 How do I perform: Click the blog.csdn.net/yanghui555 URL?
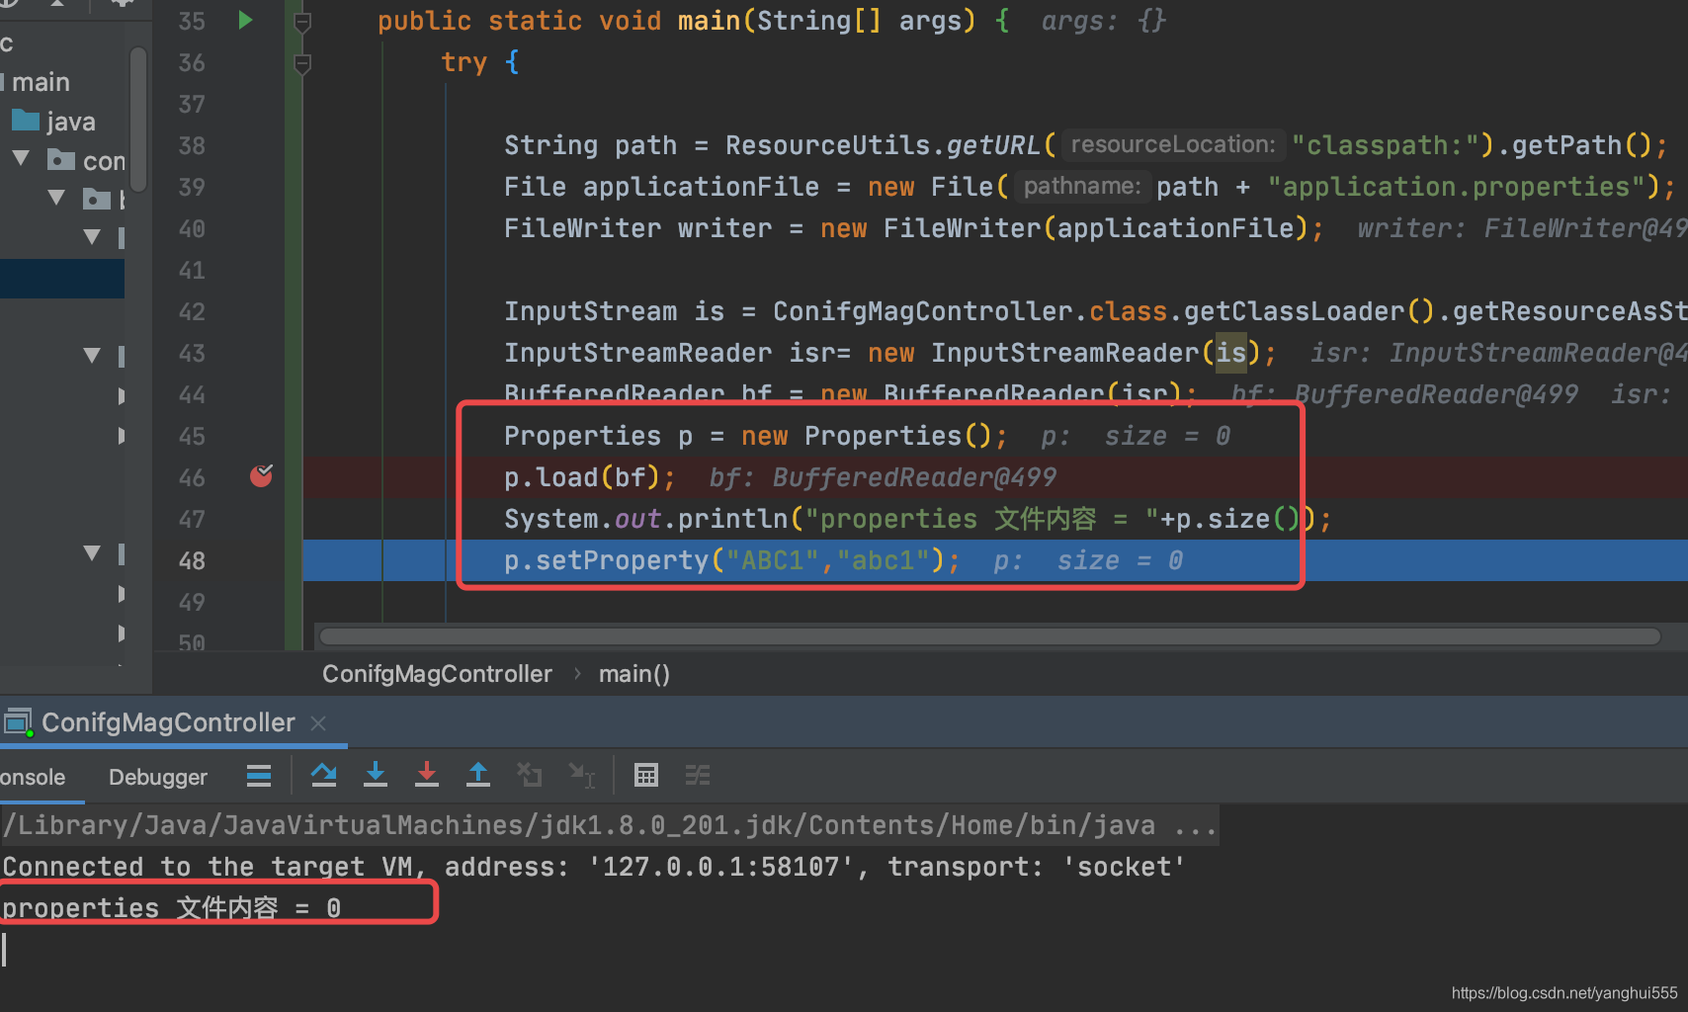[x=1564, y=993]
